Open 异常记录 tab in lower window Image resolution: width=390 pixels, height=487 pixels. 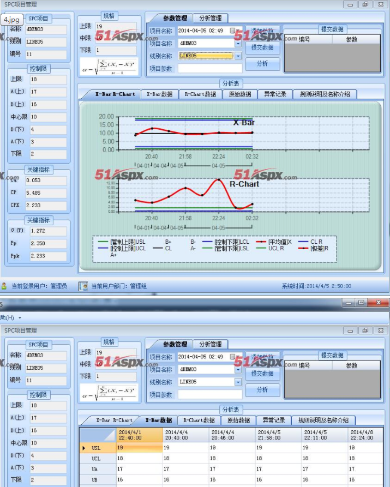[273, 420]
